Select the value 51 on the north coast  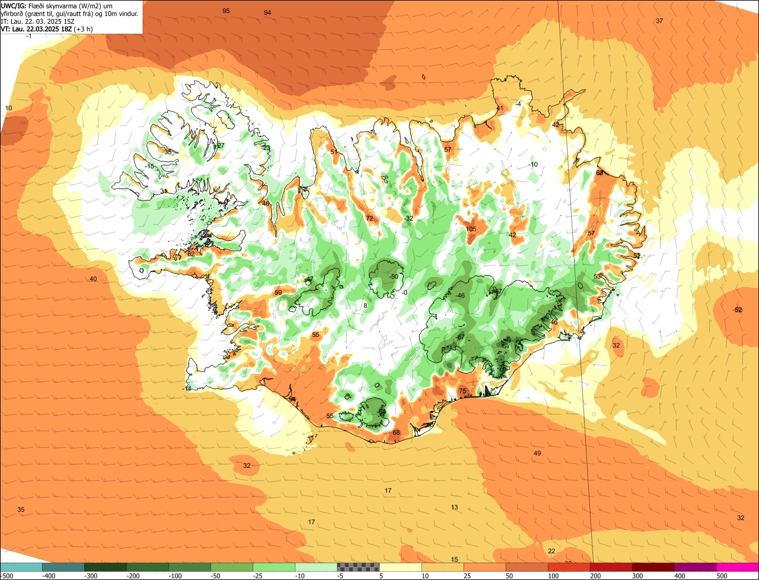334,152
